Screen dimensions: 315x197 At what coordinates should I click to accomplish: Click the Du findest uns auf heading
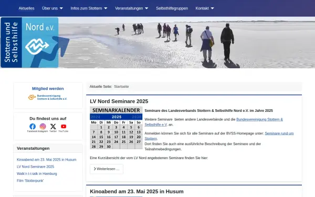pos(48,119)
